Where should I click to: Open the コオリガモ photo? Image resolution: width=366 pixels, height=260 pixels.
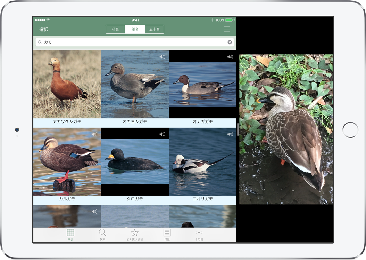click(x=202, y=162)
